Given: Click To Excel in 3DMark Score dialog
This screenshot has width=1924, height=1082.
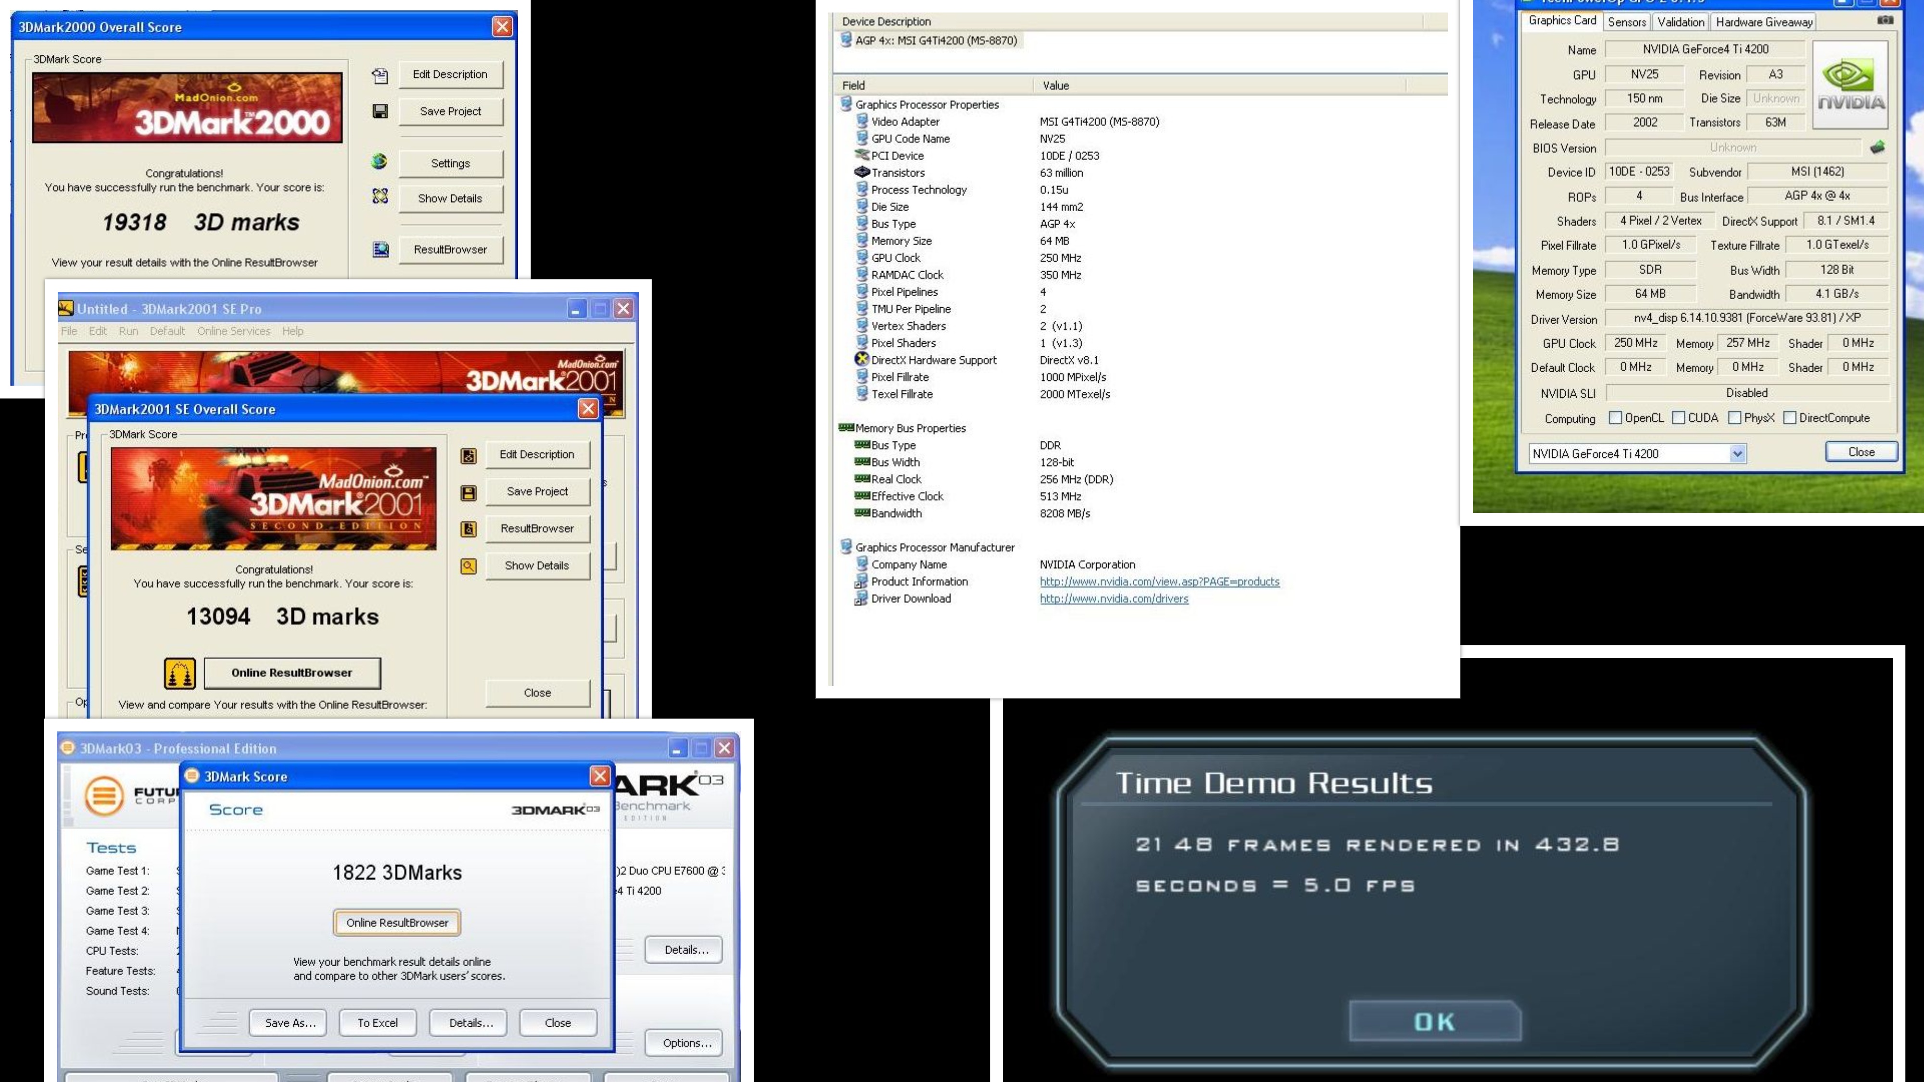Looking at the screenshot, I should [x=378, y=1022].
